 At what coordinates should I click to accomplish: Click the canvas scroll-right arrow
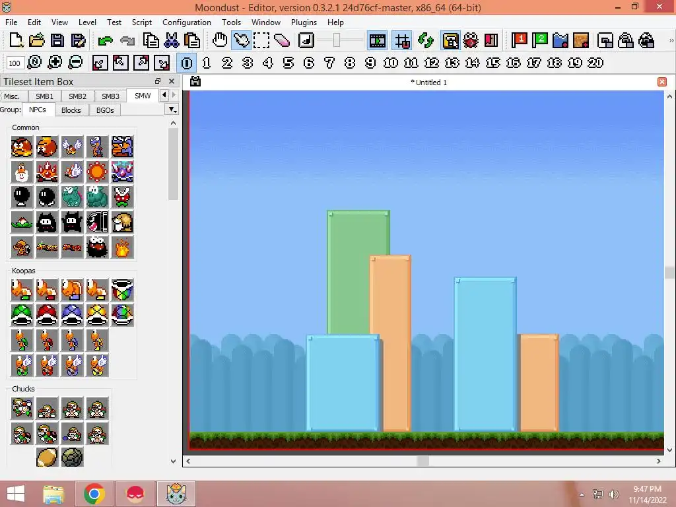click(659, 461)
